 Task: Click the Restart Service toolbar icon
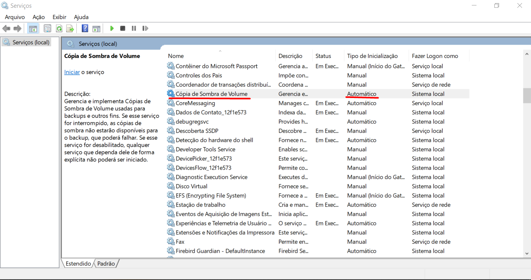145,28
